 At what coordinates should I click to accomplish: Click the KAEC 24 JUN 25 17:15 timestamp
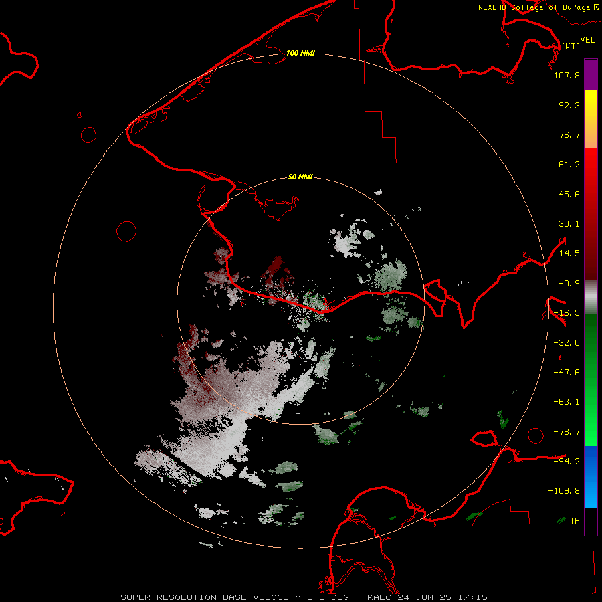[427, 597]
